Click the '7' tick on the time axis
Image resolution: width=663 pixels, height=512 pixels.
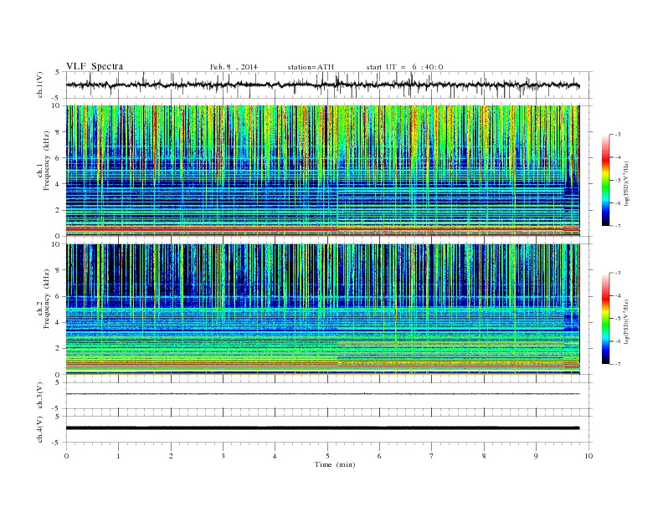432,456
